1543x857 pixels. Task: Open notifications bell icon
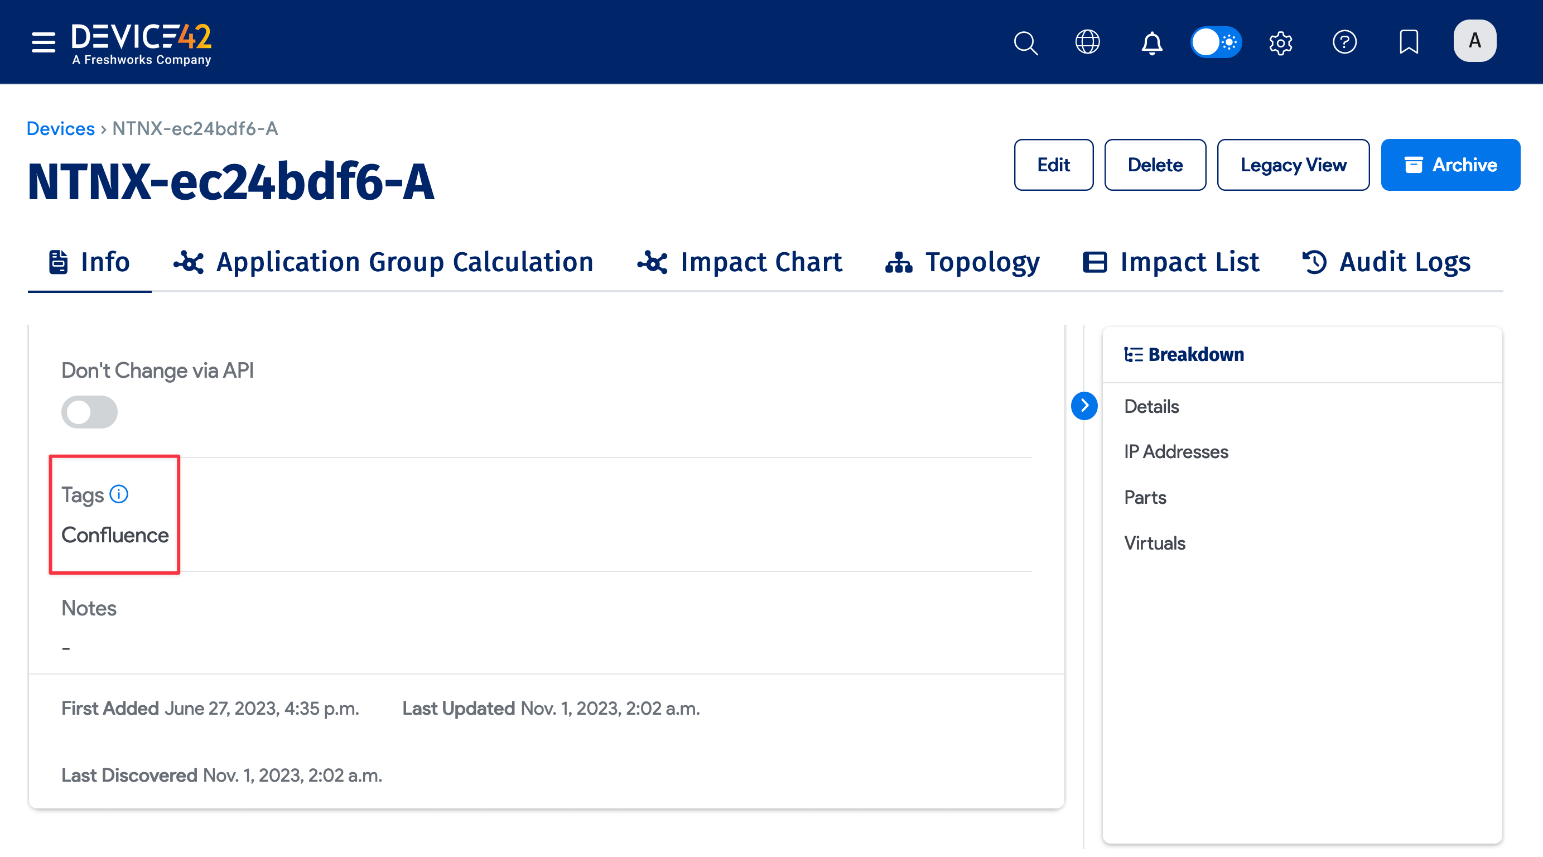[1151, 42]
